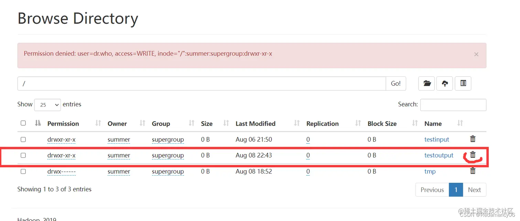Click the Go! button
Viewport: 520px width, 221px height.
pos(396,83)
